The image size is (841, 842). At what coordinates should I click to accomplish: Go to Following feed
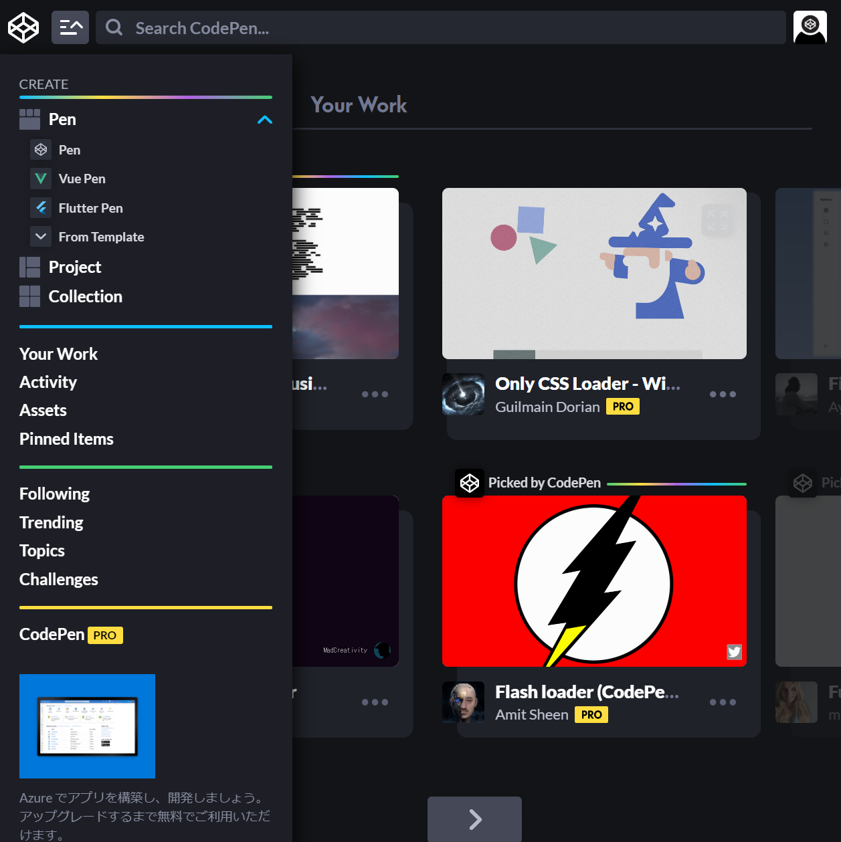[54, 494]
